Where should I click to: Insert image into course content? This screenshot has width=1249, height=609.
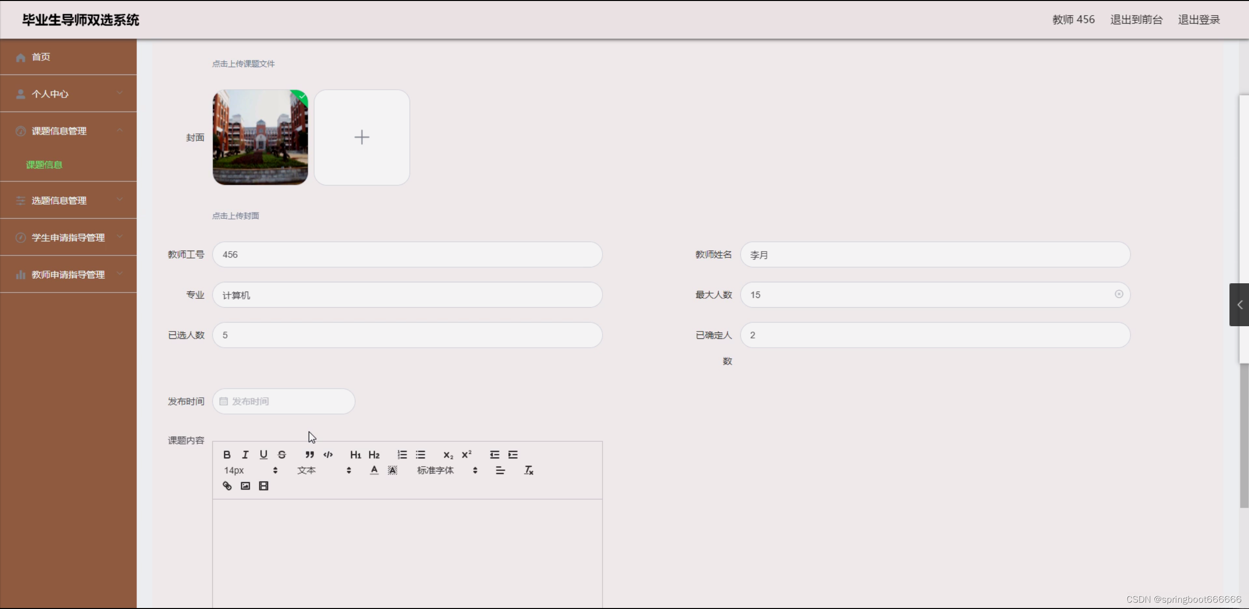[x=245, y=486]
